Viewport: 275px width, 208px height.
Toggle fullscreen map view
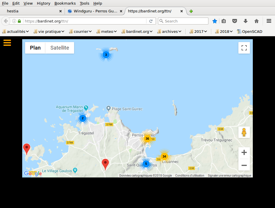(x=244, y=48)
